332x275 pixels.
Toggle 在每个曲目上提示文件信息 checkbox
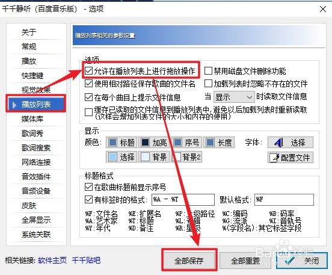[x=88, y=97]
